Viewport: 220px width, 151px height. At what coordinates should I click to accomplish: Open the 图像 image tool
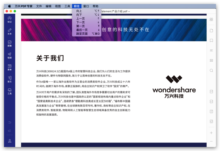pyautogui.click(x=10, y=44)
